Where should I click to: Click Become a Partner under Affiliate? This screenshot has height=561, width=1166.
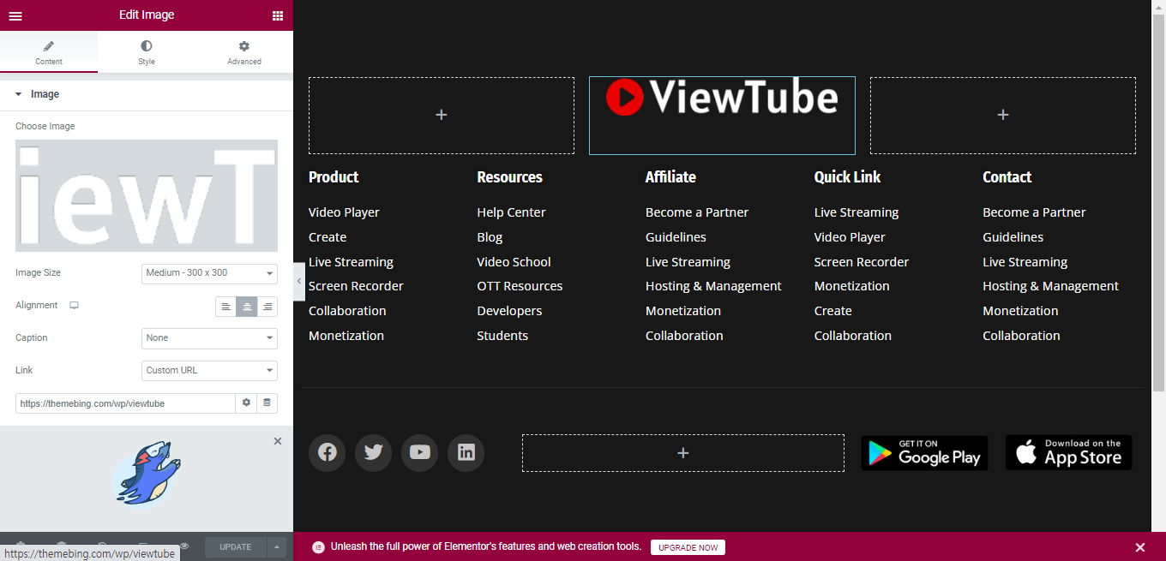[x=697, y=212]
